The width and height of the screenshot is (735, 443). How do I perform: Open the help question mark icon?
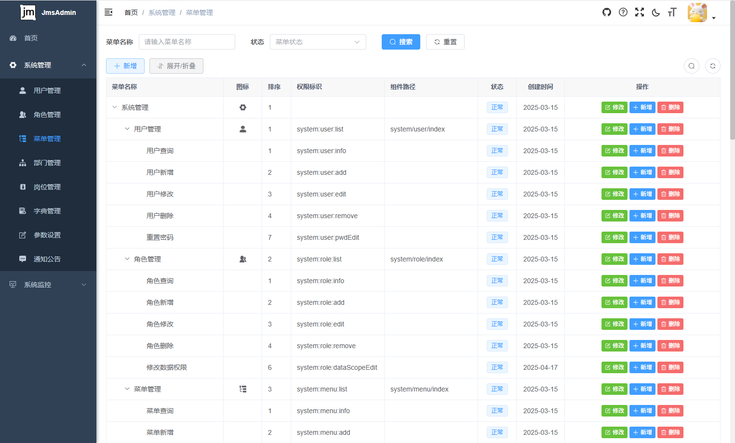click(x=623, y=12)
